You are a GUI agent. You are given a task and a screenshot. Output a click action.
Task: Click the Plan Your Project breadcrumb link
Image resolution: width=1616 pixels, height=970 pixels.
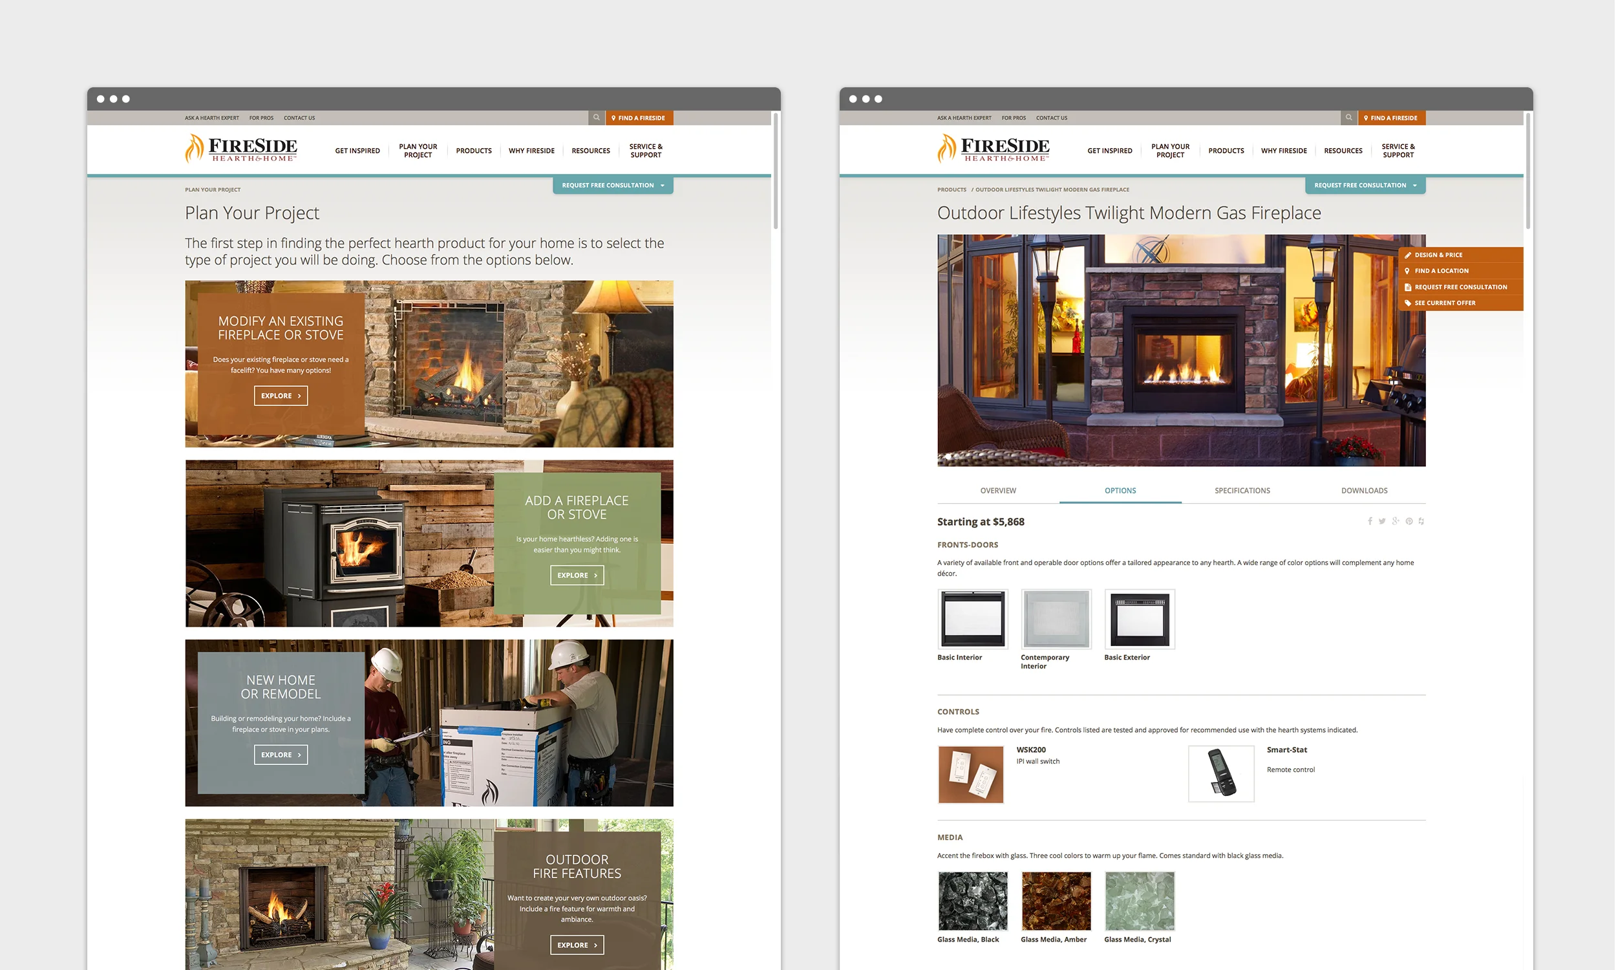pyautogui.click(x=213, y=190)
